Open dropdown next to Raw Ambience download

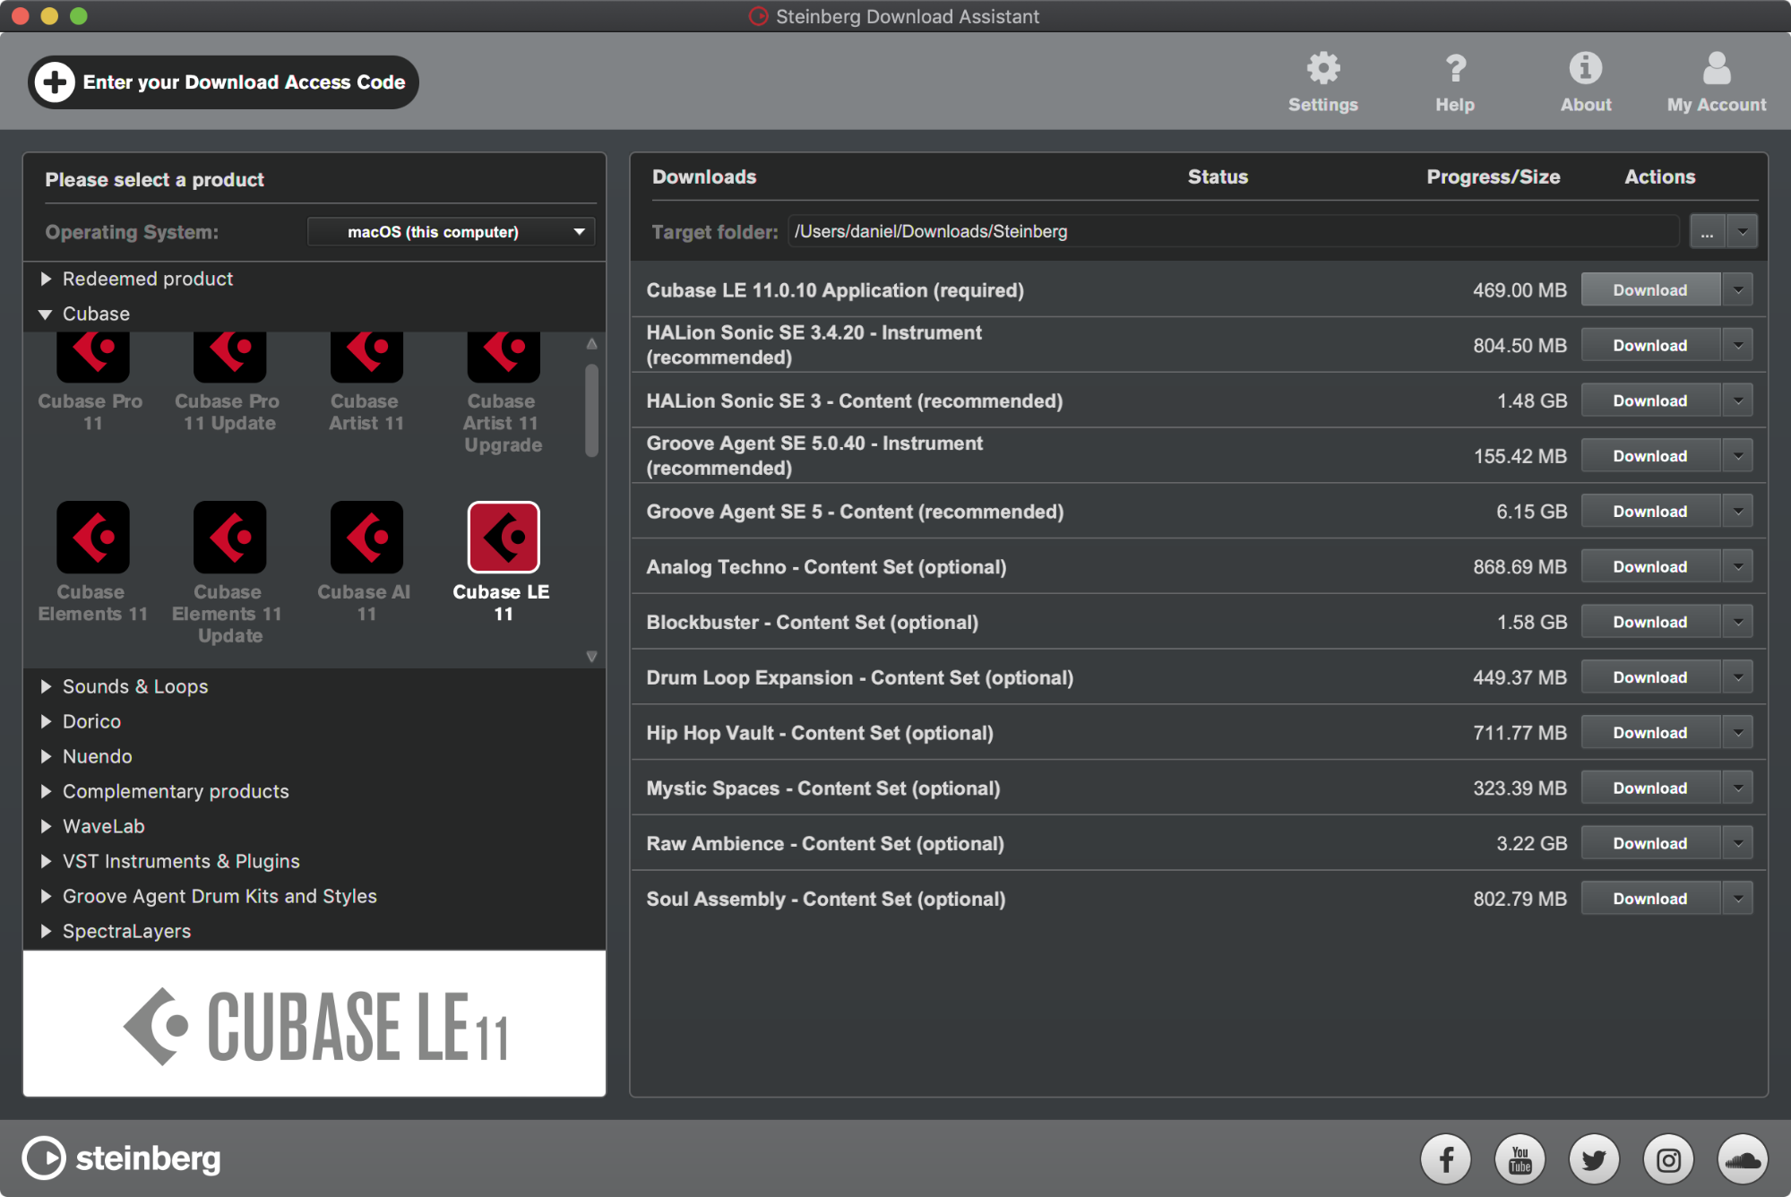coord(1738,843)
